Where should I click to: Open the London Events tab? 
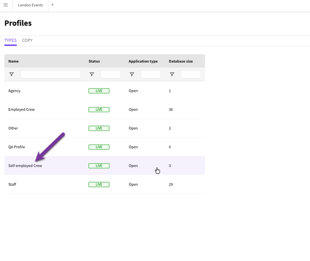[x=31, y=5]
